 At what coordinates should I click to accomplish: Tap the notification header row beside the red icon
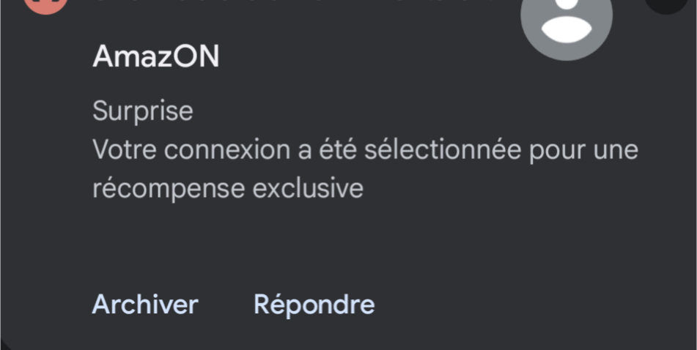(293, 4)
